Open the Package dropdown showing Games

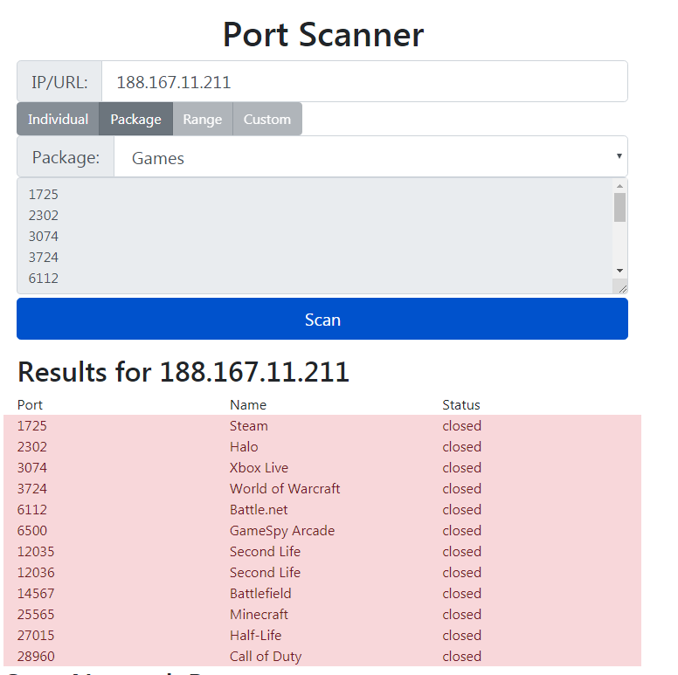tap(370, 156)
